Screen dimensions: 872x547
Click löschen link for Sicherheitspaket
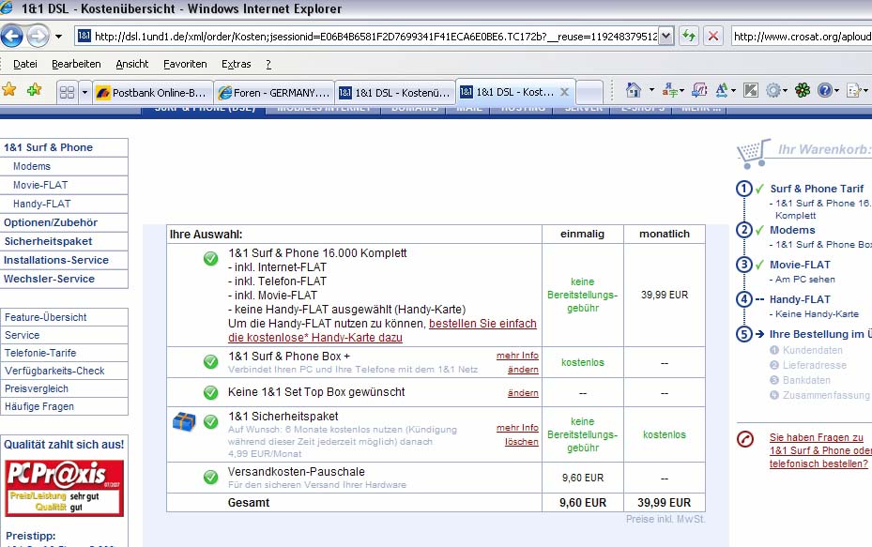(x=522, y=442)
